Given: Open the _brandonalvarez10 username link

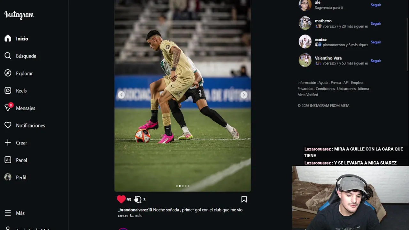Looking at the screenshot, I should 135,210.
